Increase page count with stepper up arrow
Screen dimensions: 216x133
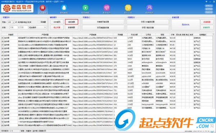coord(14,22)
